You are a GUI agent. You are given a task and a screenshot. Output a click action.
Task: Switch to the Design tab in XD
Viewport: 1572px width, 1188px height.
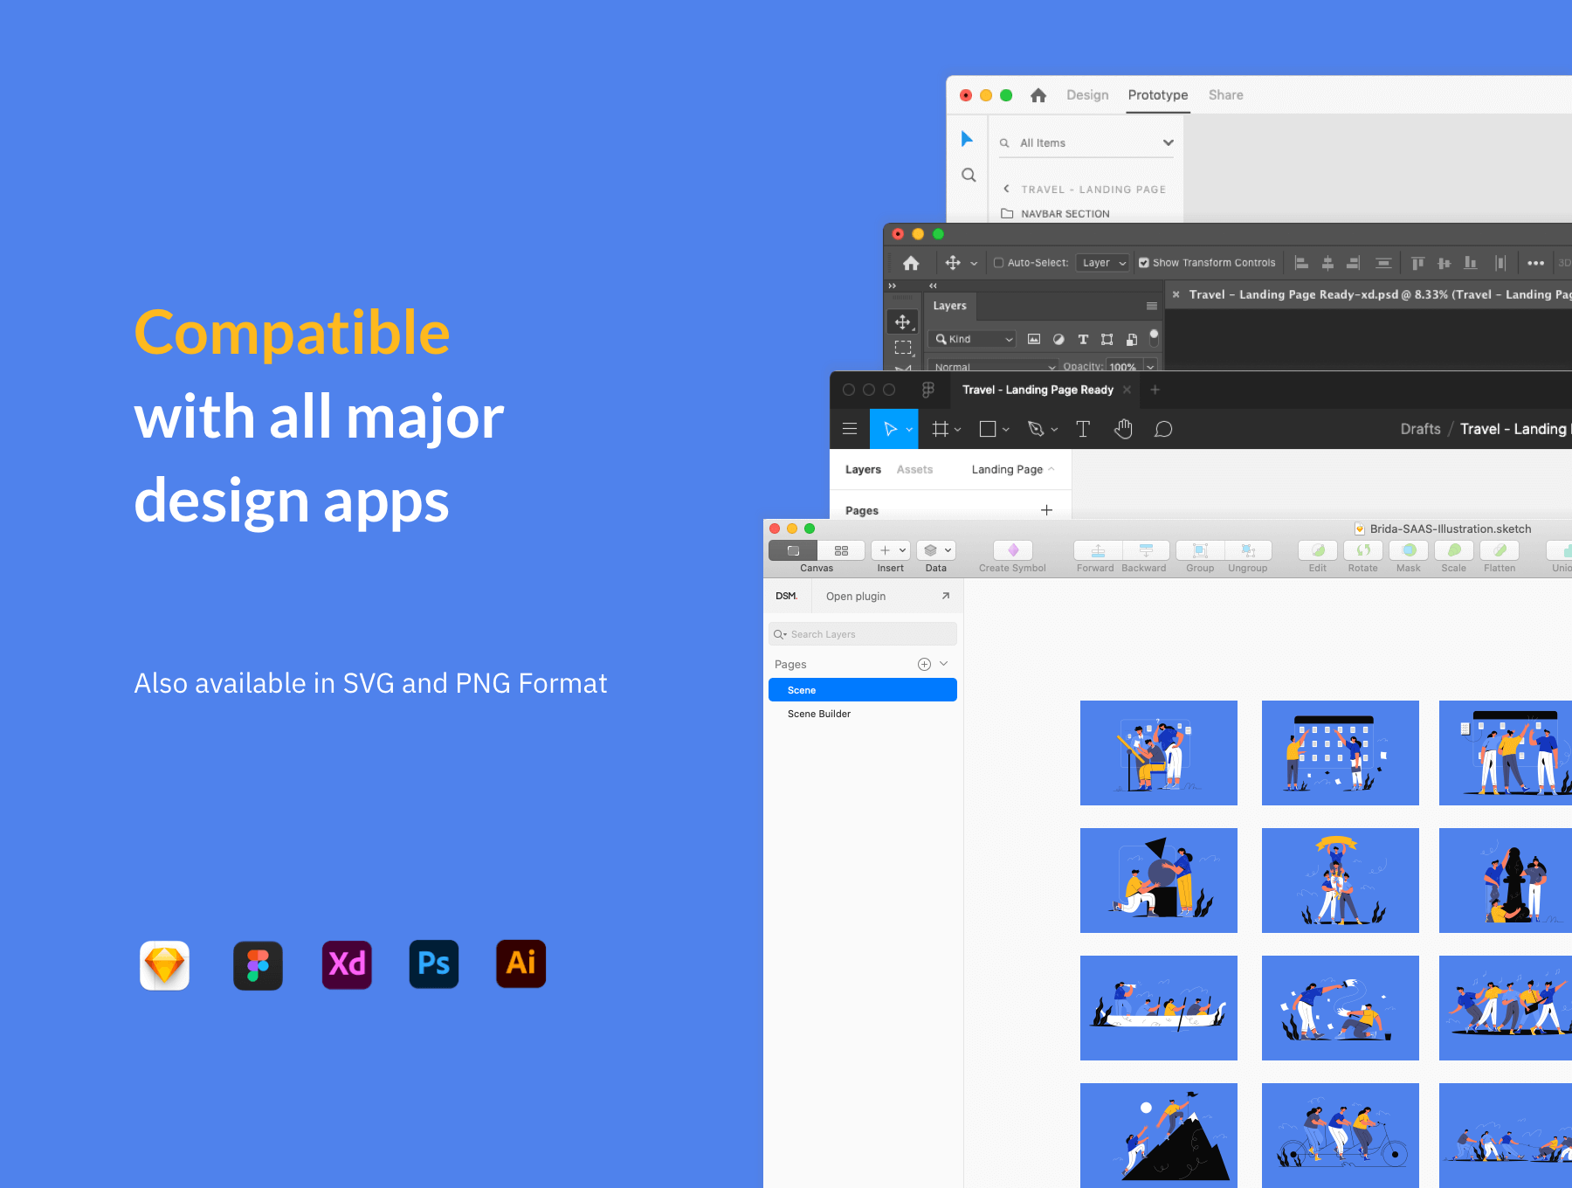click(1087, 95)
